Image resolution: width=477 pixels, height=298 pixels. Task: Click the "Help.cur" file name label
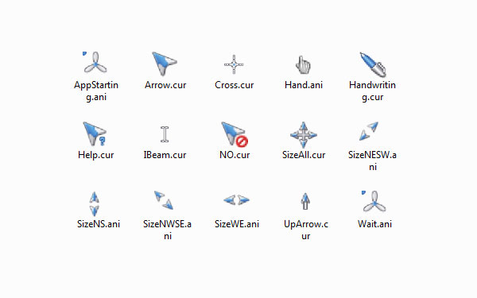point(96,155)
